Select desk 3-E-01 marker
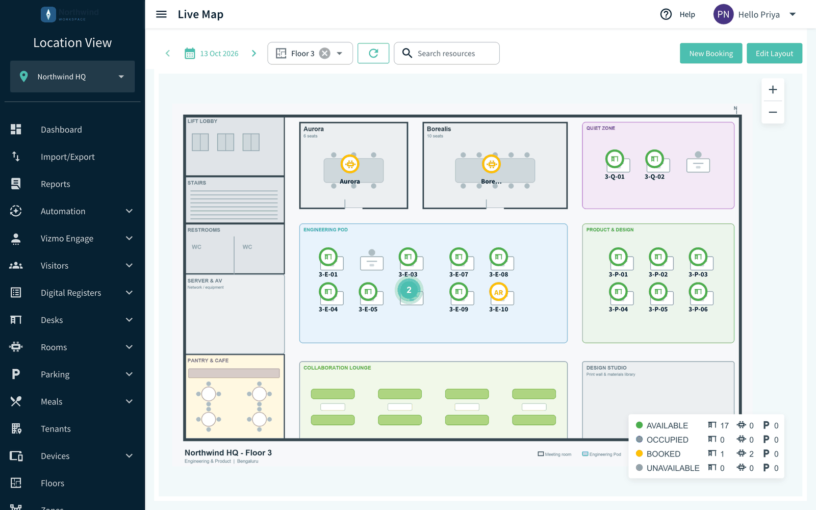 (328, 257)
